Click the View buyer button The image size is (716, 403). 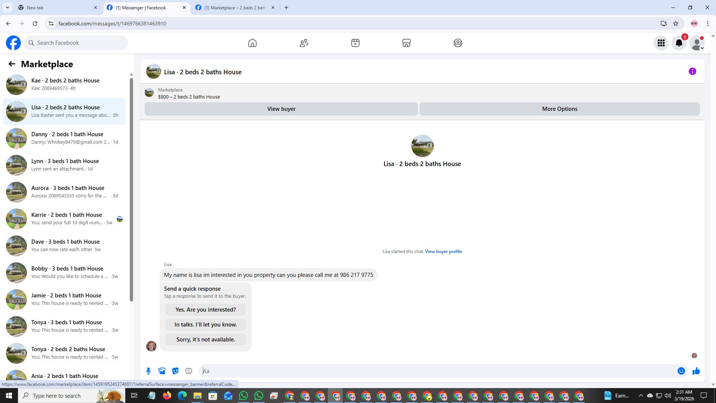coord(281,109)
